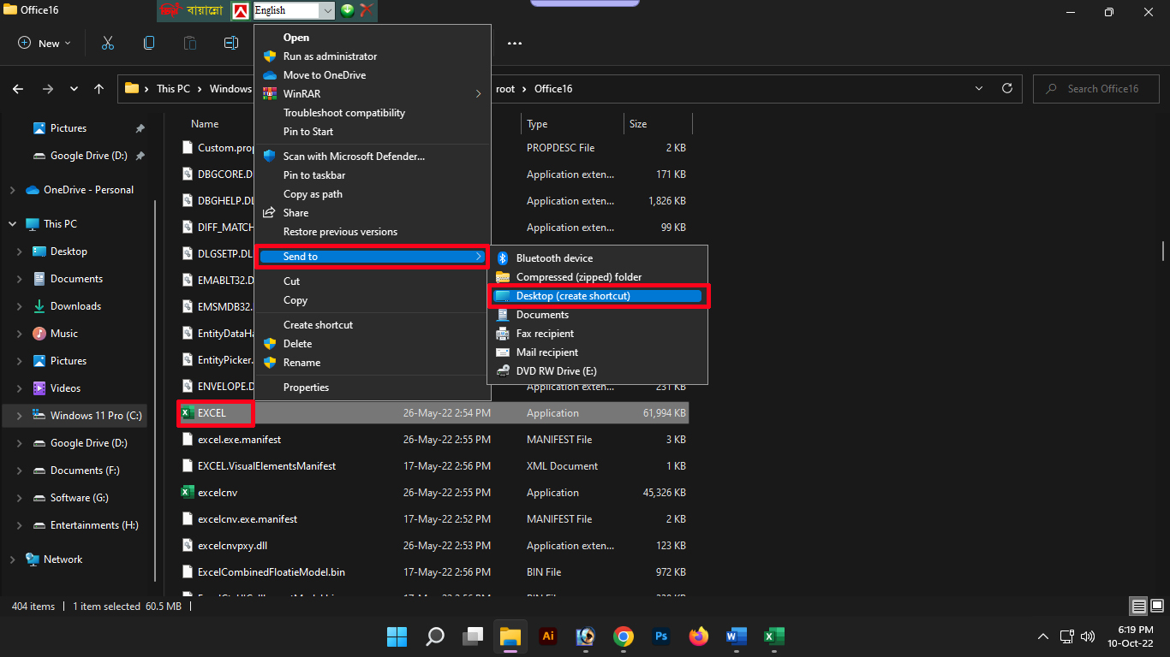
Task: Open Firefox from taskbar
Action: pos(699,636)
